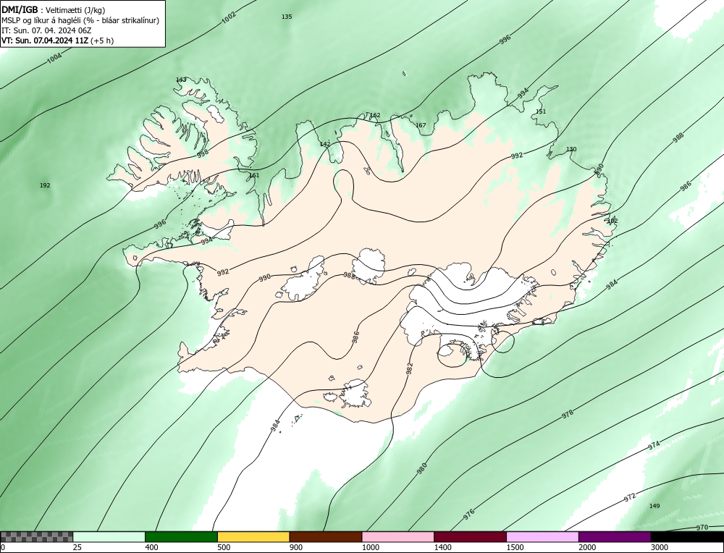
Task: Pick the pink 1000–1400 legend swatch
Action: [398, 537]
